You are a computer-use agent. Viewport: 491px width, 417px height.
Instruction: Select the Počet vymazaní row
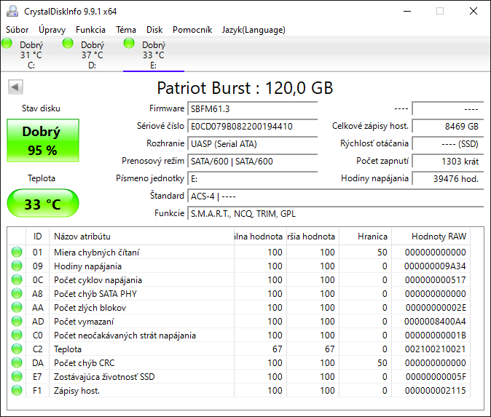point(239,321)
